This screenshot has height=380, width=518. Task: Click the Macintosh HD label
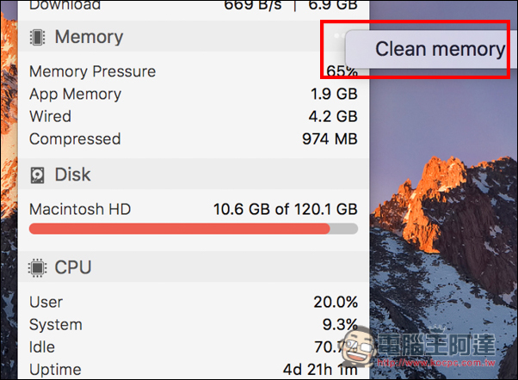[80, 209]
